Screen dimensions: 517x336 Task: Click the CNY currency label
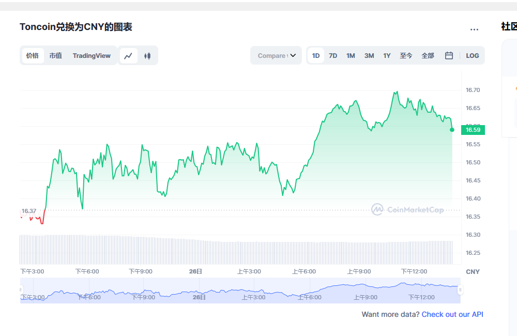point(473,272)
